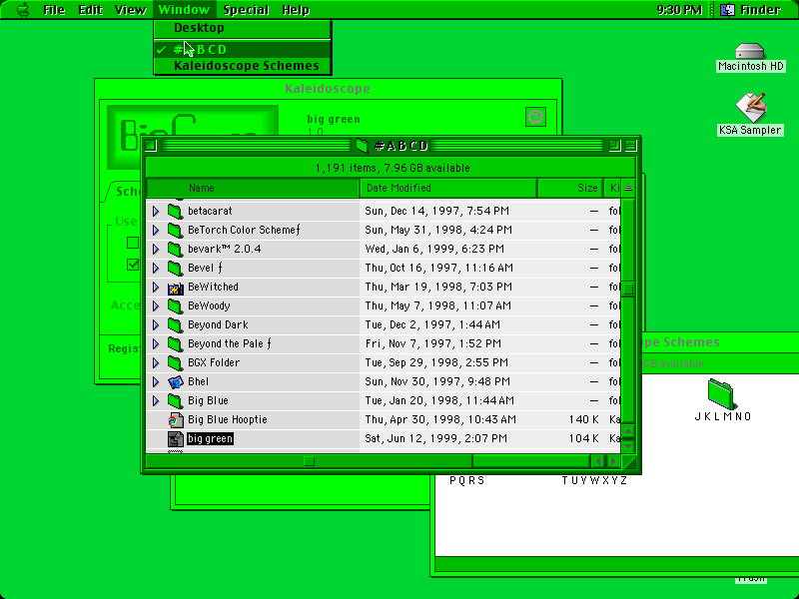Screen dimensions: 799x599
Task: Expand the BGX Folder disclosure triangle
Action: [x=156, y=363]
